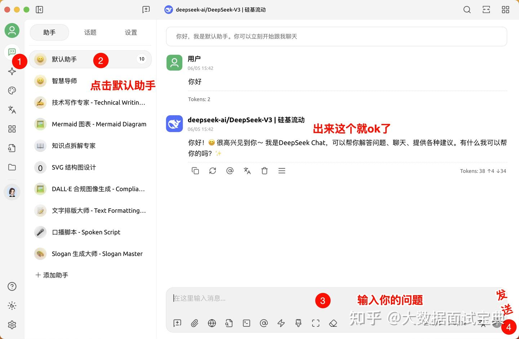Switch to the 话题 tab

pos(90,32)
